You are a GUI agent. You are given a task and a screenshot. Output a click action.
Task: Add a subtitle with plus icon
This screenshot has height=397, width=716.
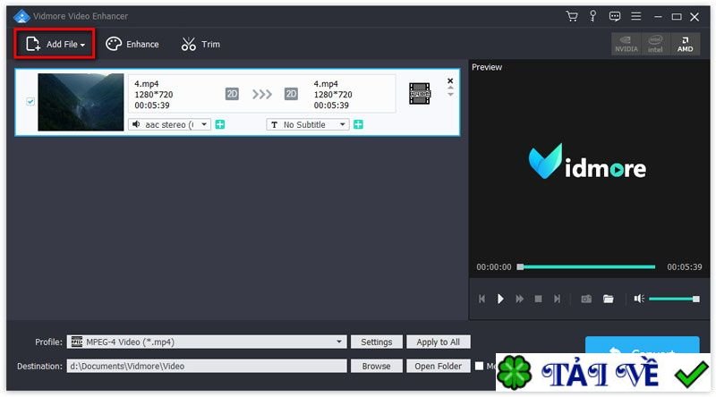tap(359, 124)
